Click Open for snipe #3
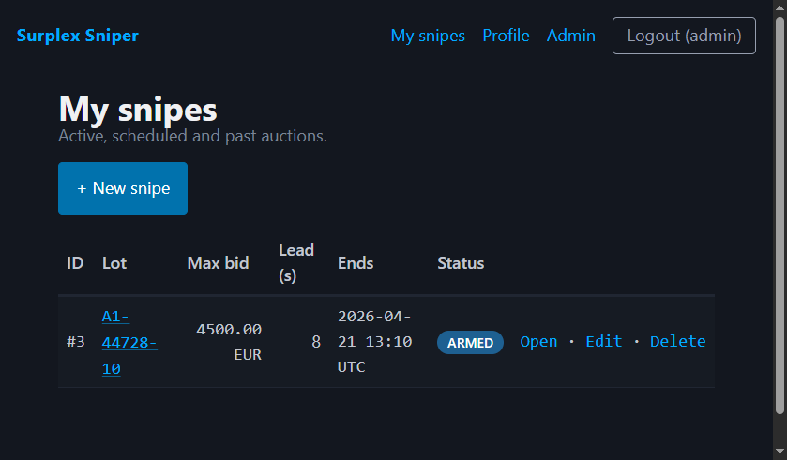The height and width of the screenshot is (460, 787). coord(538,342)
